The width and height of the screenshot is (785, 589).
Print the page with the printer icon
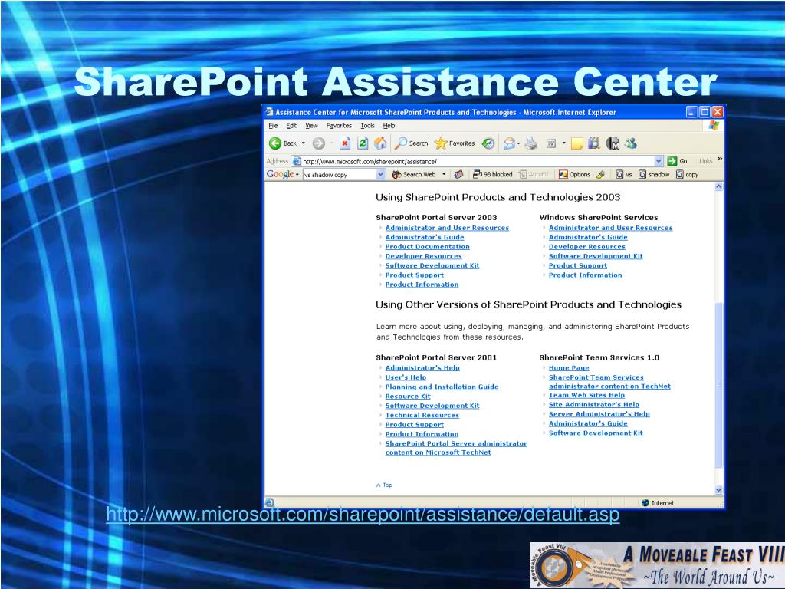tap(531, 143)
